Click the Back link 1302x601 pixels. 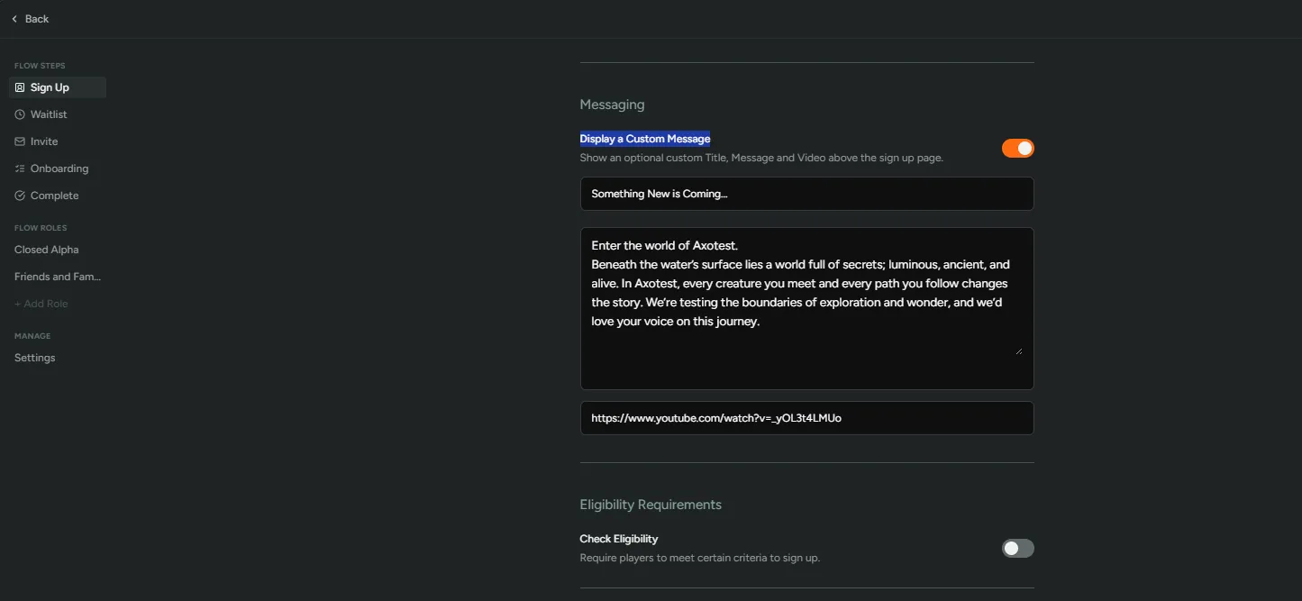pyautogui.click(x=35, y=18)
